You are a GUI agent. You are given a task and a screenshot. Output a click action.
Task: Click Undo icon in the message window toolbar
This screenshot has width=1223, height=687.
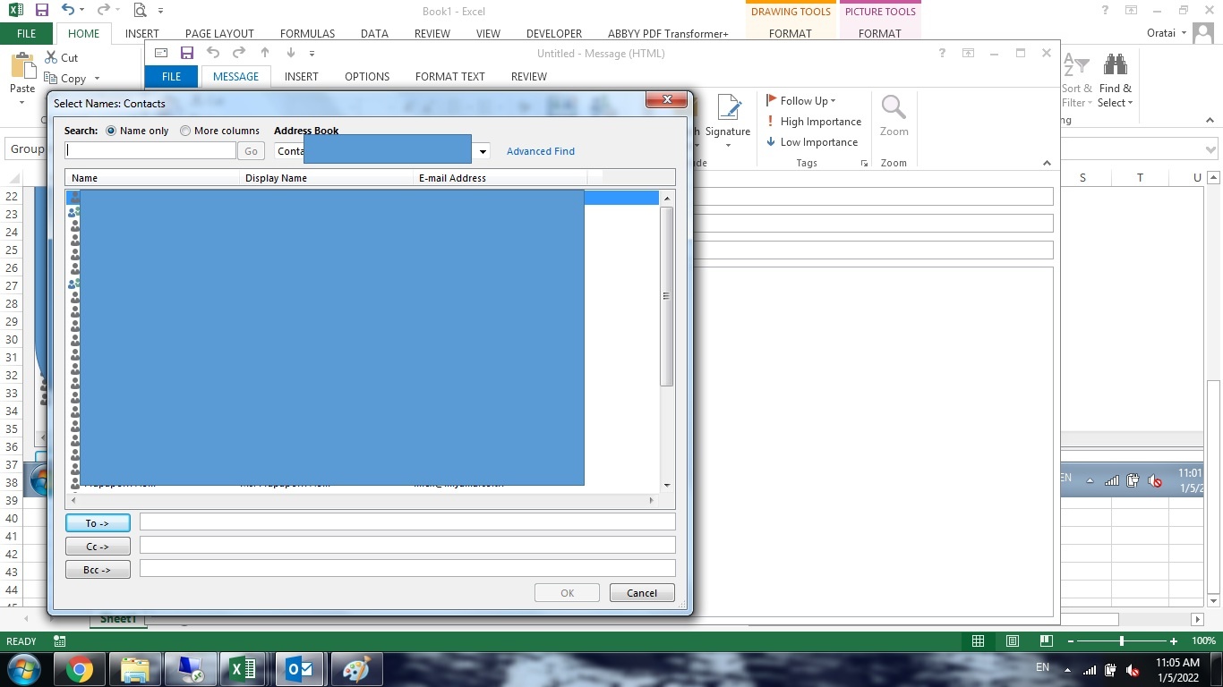click(x=213, y=53)
